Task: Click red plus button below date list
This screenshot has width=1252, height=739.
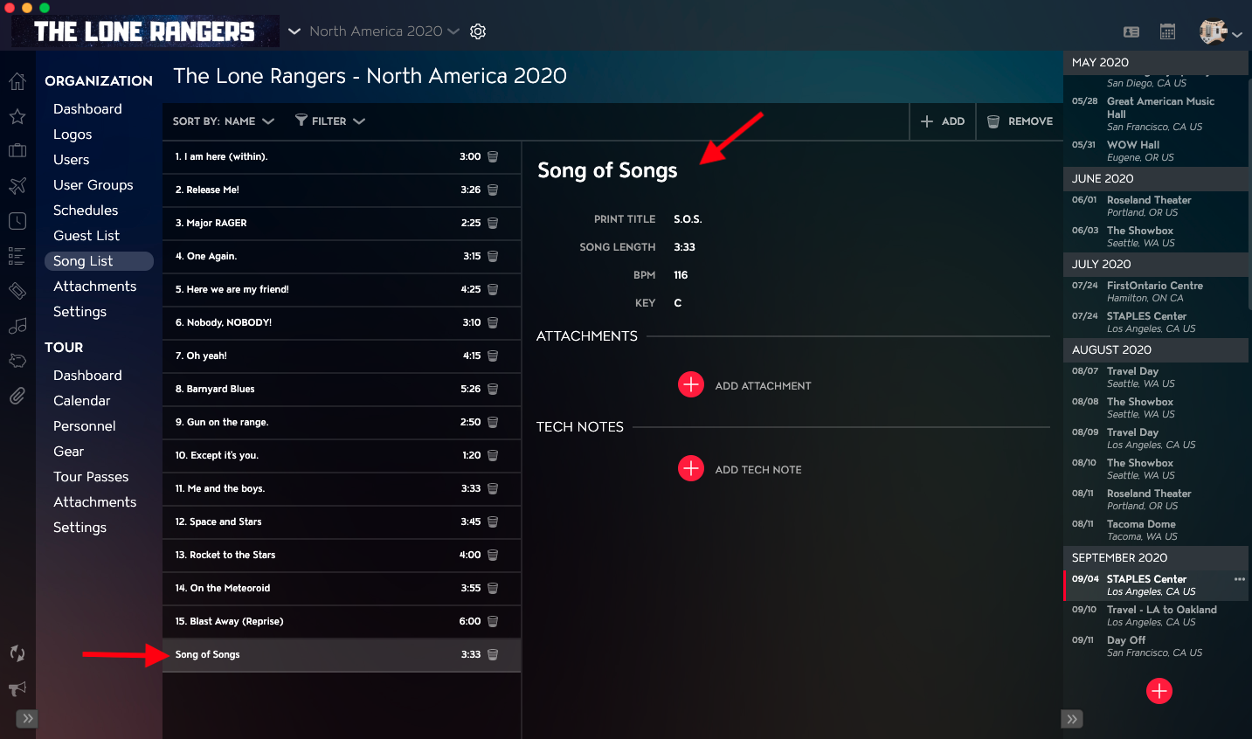Action: pos(1159,691)
